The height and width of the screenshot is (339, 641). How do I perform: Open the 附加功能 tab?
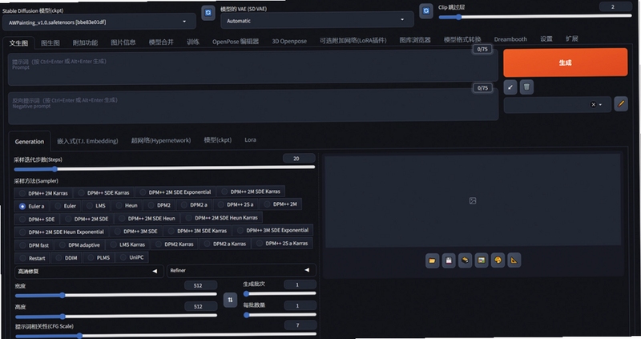point(85,42)
